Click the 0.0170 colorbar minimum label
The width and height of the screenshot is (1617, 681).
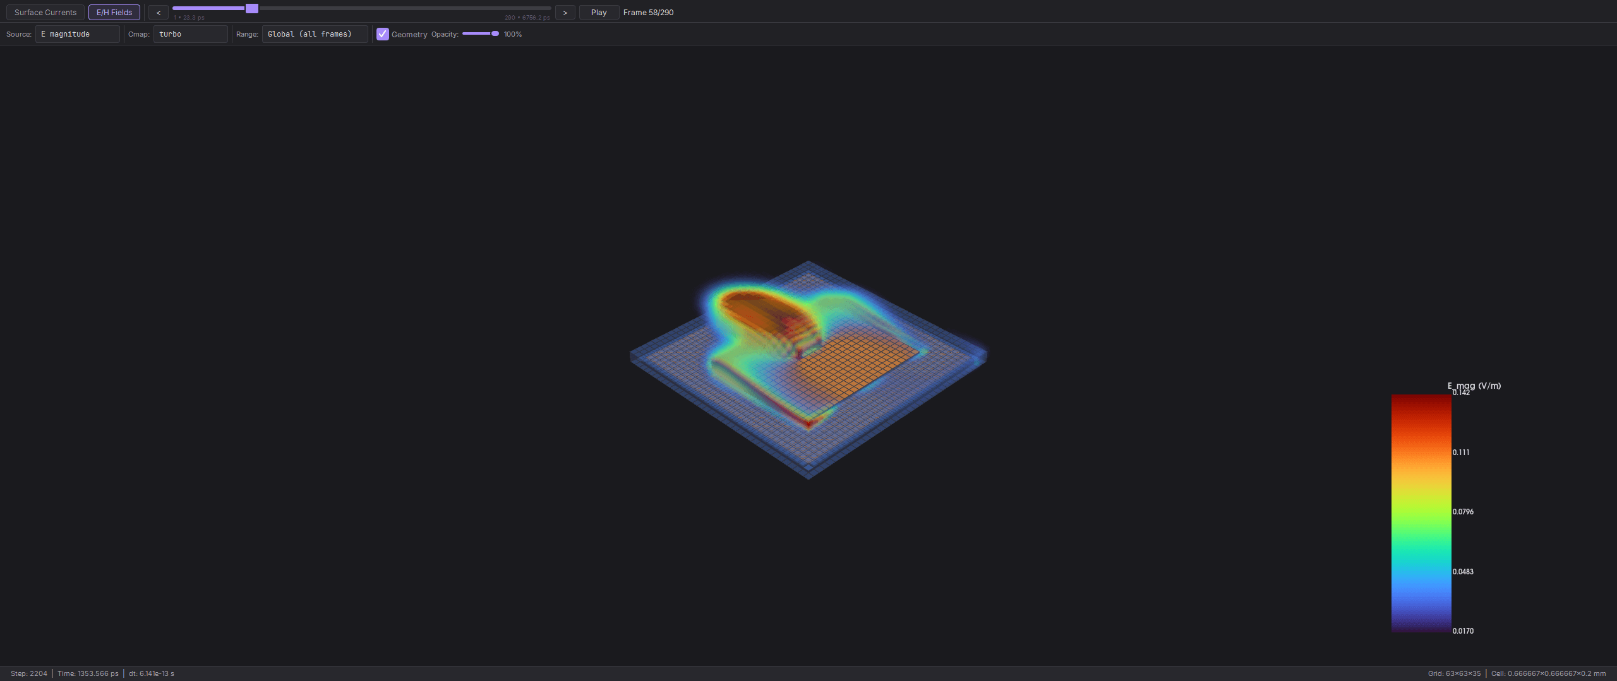1463,631
